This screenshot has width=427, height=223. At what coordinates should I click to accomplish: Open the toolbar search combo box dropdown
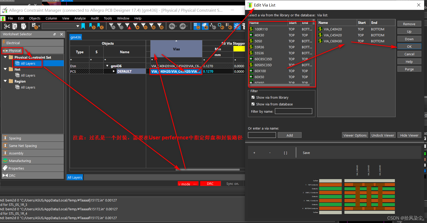(78, 26)
